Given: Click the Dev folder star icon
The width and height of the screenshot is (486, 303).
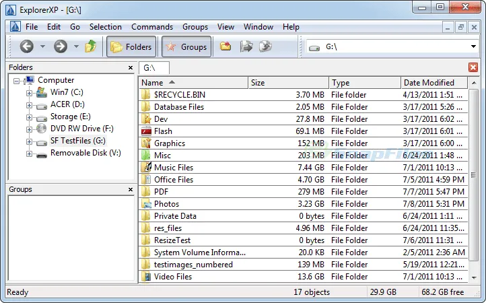Looking at the screenshot, I should (x=146, y=119).
